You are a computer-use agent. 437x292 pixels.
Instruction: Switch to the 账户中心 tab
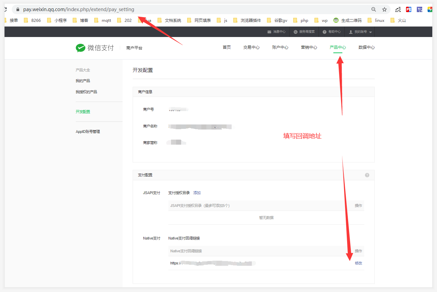(x=280, y=47)
